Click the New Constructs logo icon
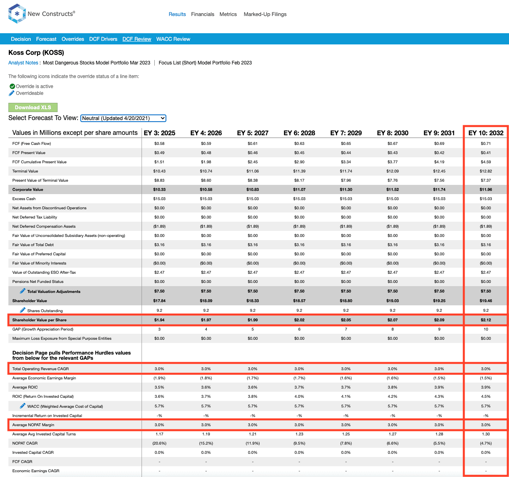This screenshot has width=509, height=477. (17, 14)
